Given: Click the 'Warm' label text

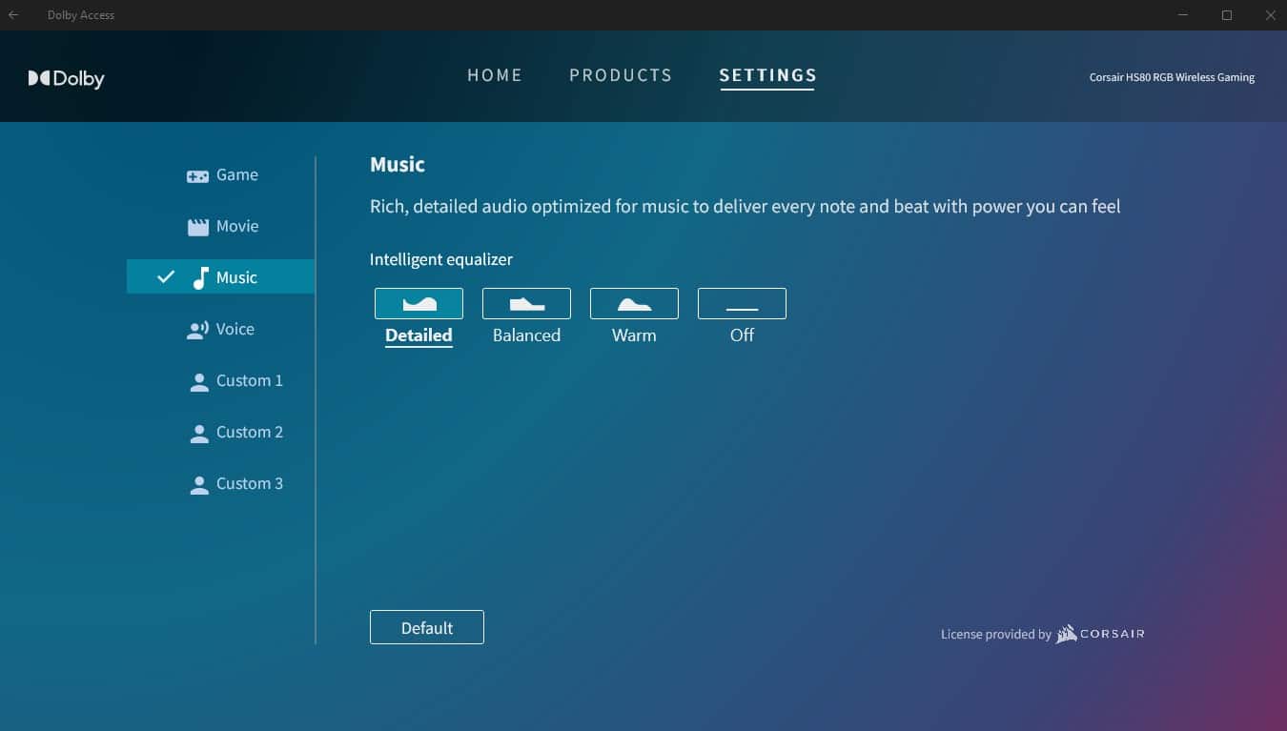Looking at the screenshot, I should [x=634, y=335].
